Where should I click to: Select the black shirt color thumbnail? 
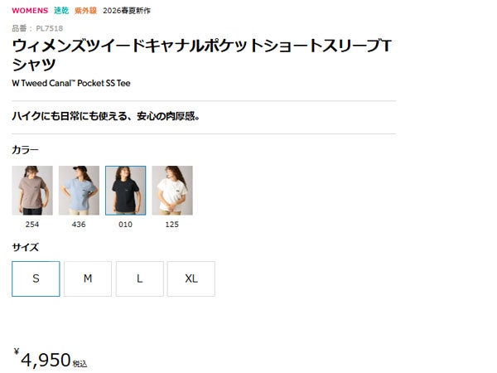[x=126, y=191]
